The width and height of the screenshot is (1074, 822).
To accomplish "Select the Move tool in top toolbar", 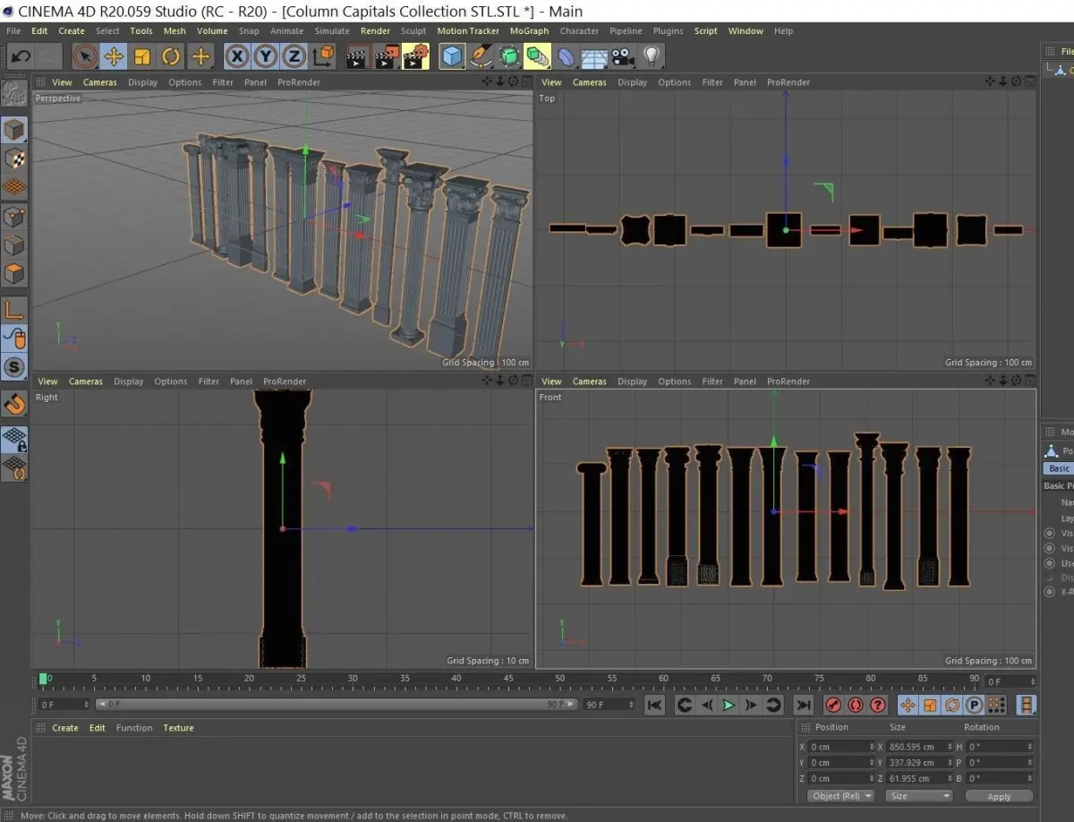I will click(x=113, y=56).
